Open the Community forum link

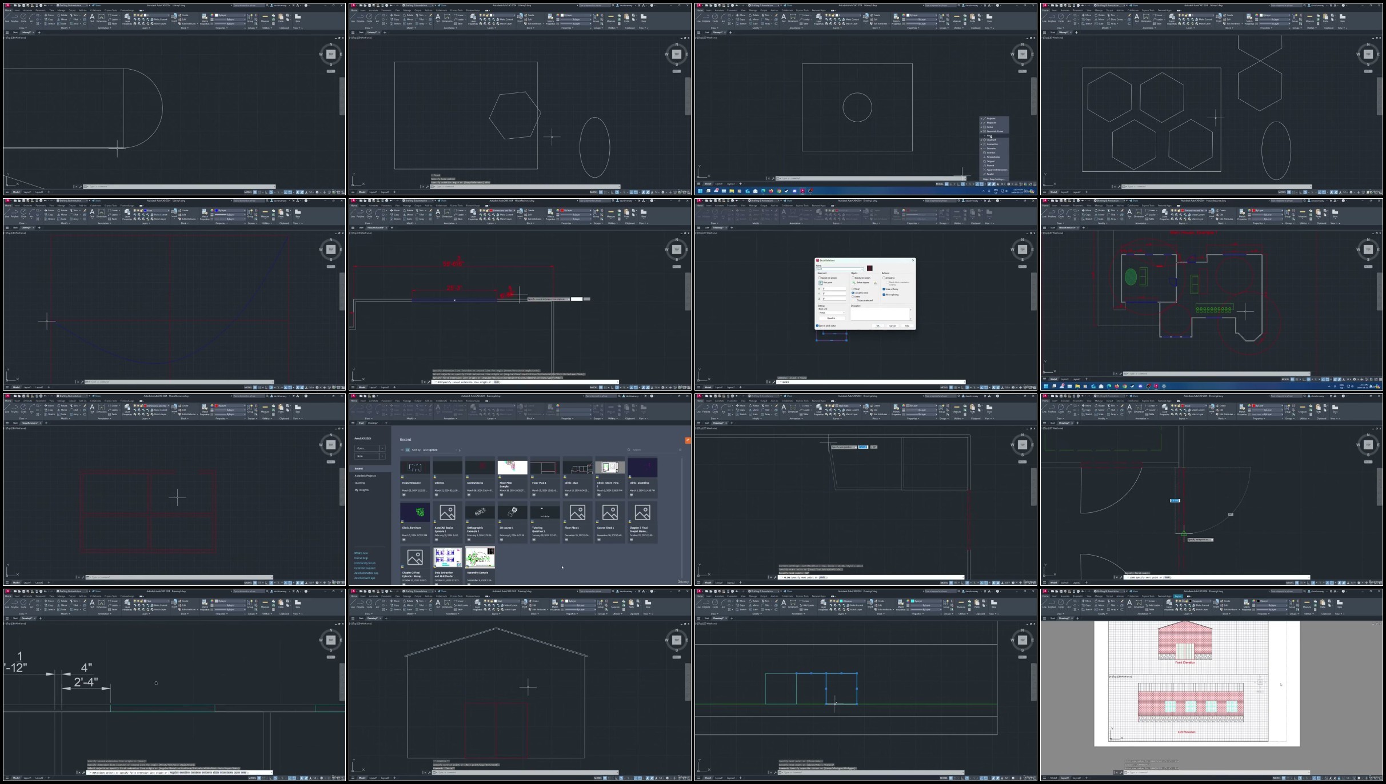tap(365, 563)
